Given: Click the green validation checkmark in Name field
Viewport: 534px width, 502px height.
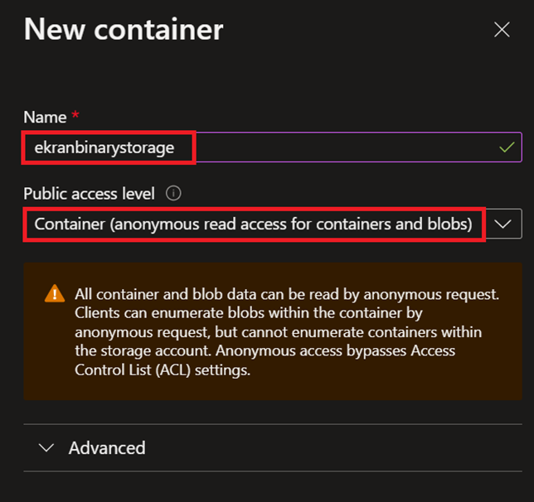Looking at the screenshot, I should coord(507,147).
